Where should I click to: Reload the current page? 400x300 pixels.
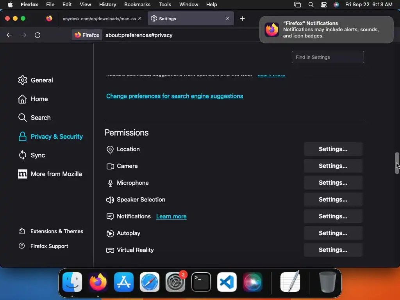click(x=37, y=35)
